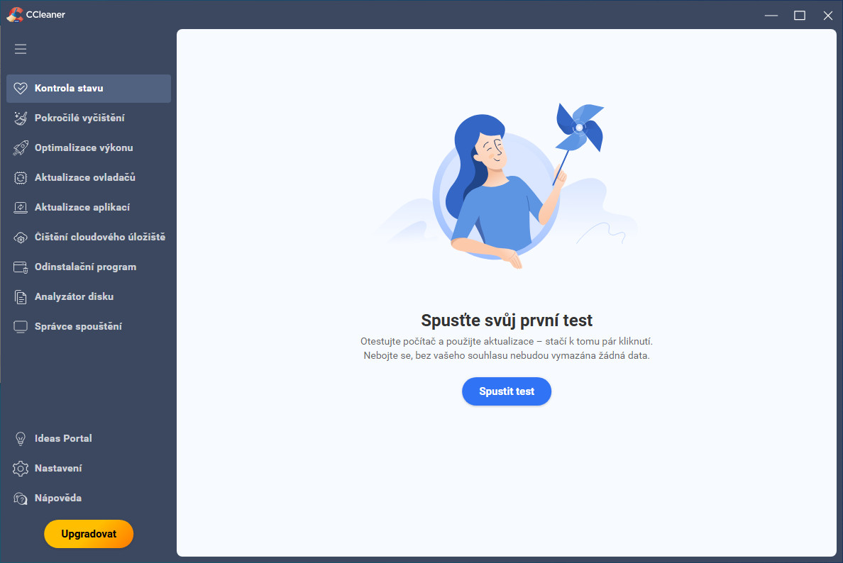Click the monitor icon for Správce spouštění

(21, 327)
